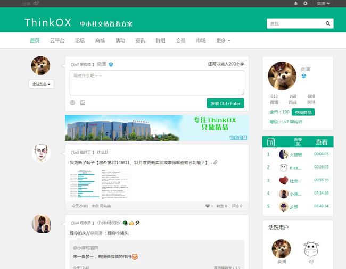This screenshot has width=346, height=269.
Task: Open the user account dropdown at top right
Action: click(323, 4)
